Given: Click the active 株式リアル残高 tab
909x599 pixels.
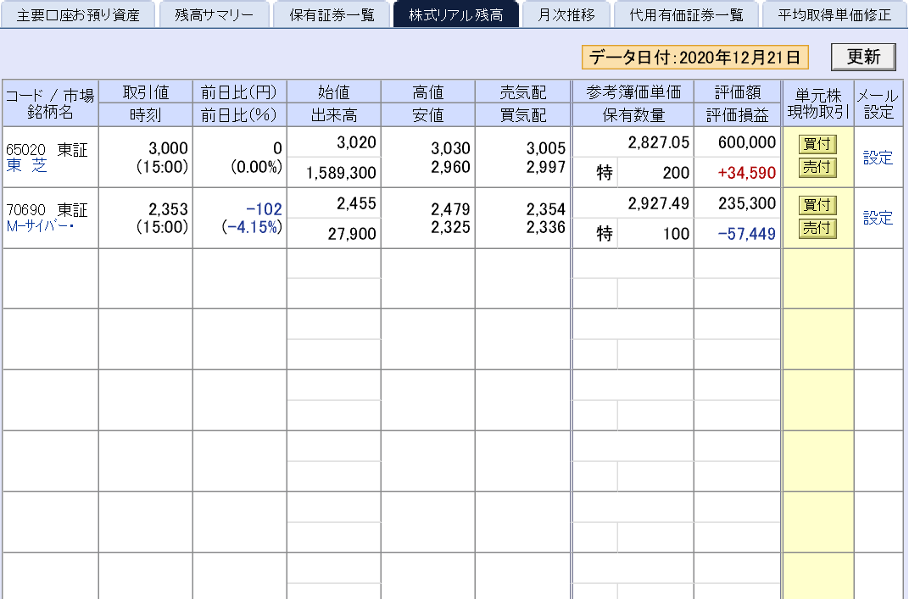Looking at the screenshot, I should pyautogui.click(x=456, y=14).
